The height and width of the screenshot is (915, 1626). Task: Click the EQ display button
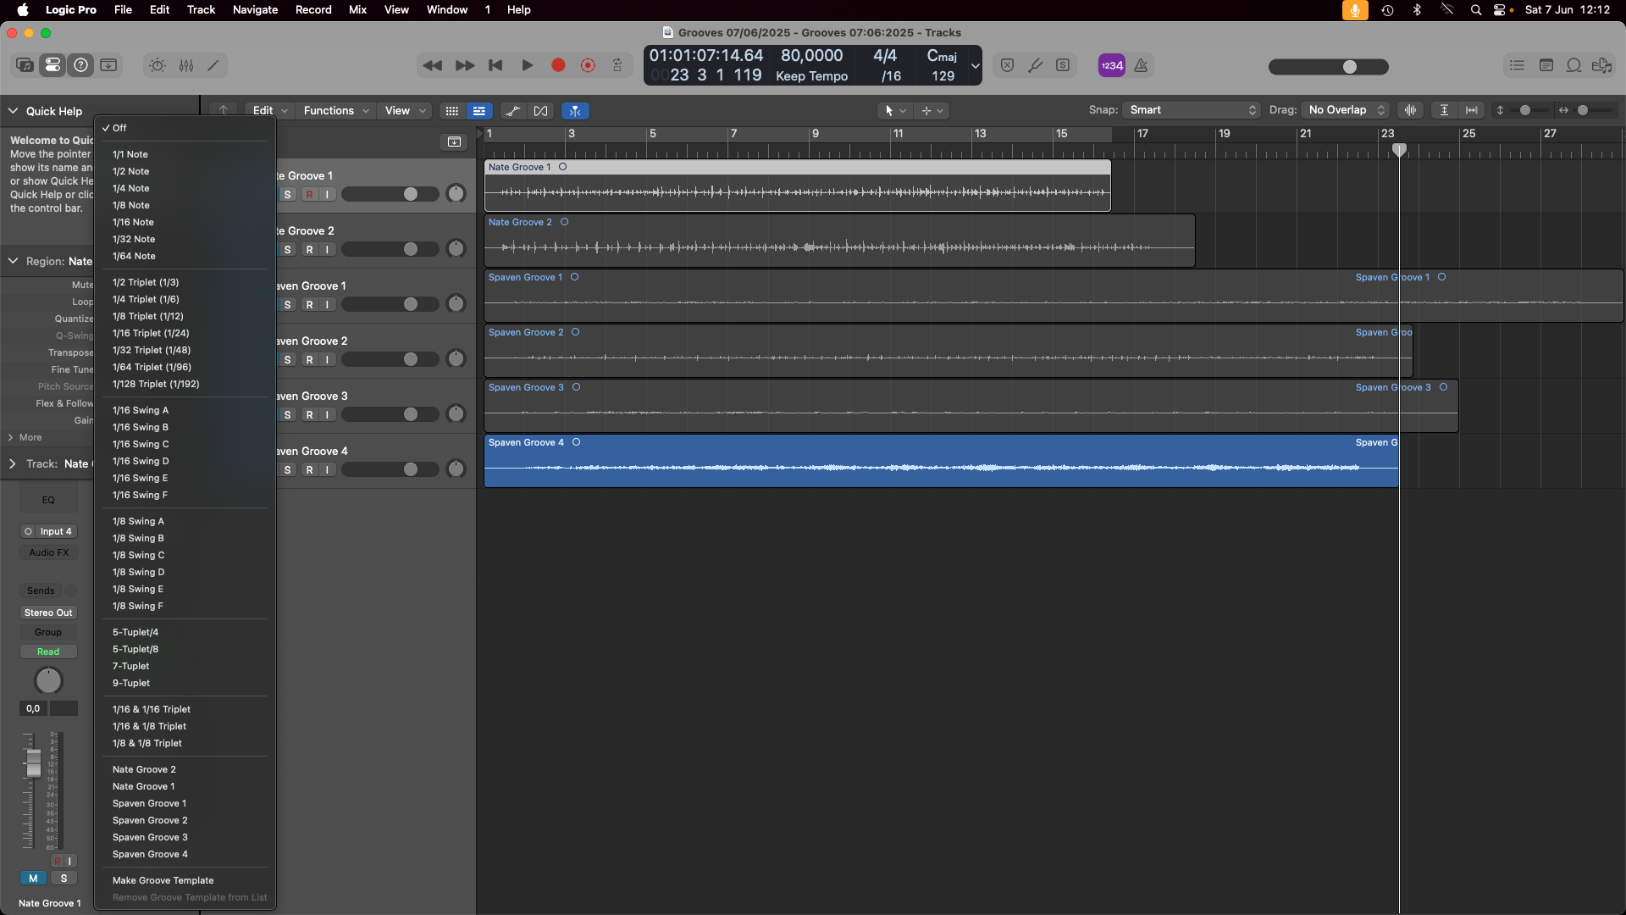(48, 500)
